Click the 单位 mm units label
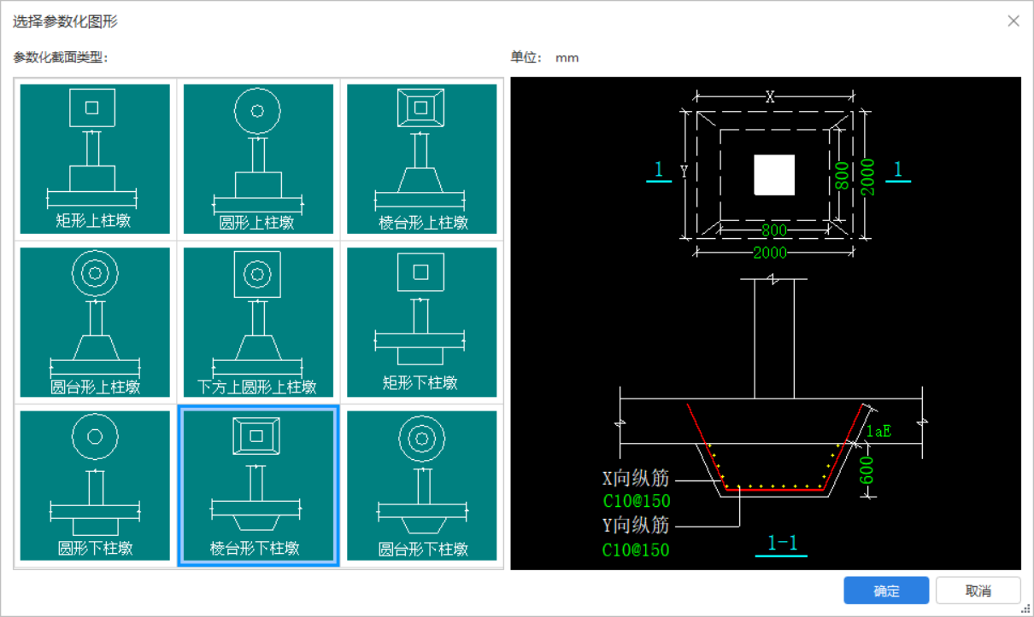1034x617 pixels. coord(544,57)
